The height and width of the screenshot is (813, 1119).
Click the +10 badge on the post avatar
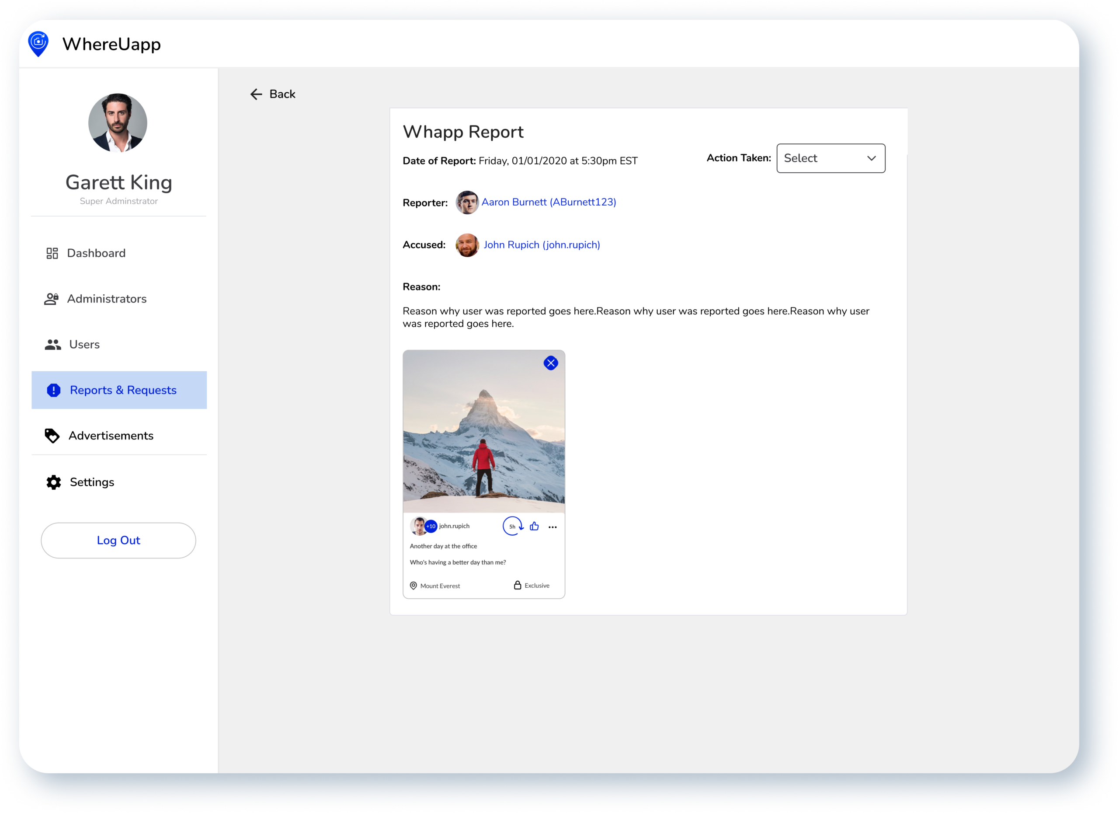(431, 526)
